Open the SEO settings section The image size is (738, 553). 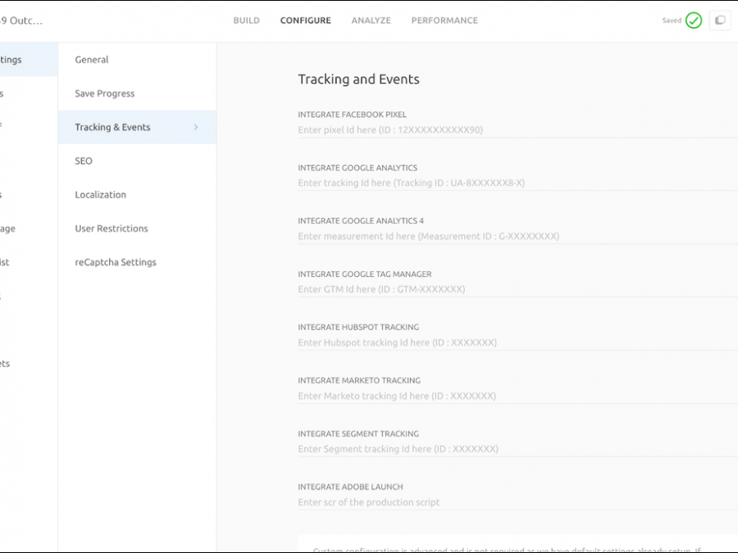(x=84, y=161)
